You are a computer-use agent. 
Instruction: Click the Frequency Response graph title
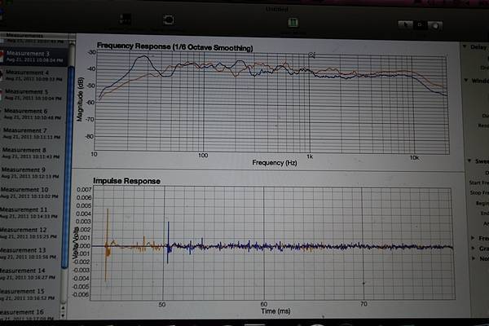[x=175, y=46]
